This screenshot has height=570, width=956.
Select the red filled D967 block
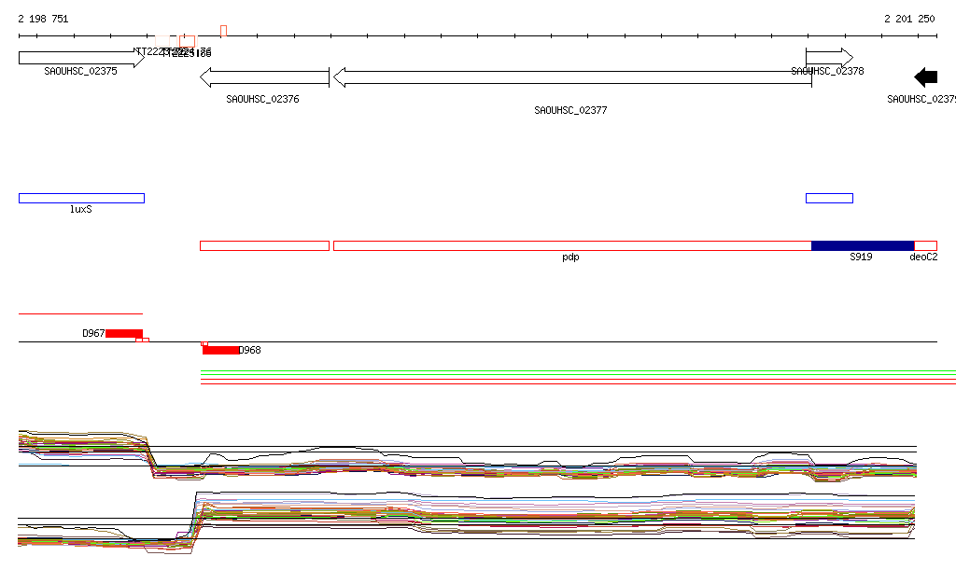point(123,333)
